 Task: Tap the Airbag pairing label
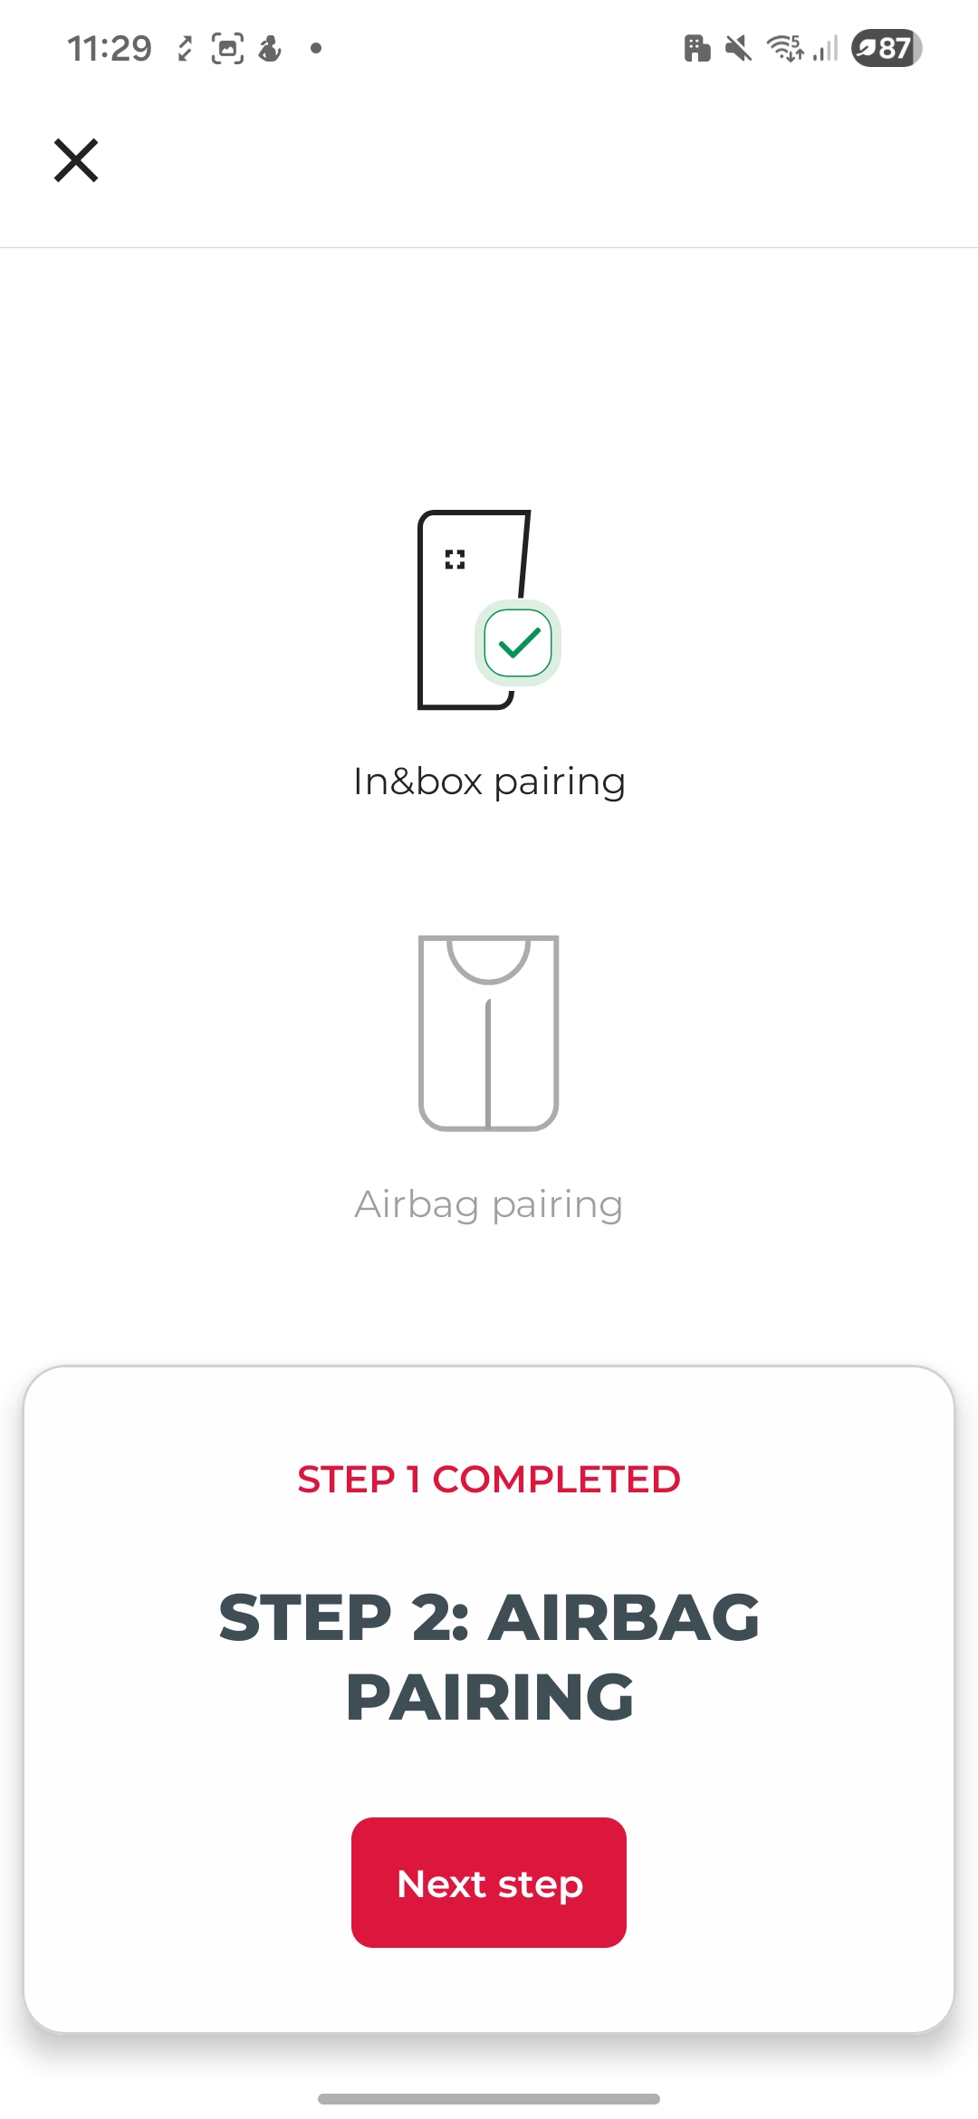pyautogui.click(x=489, y=1204)
